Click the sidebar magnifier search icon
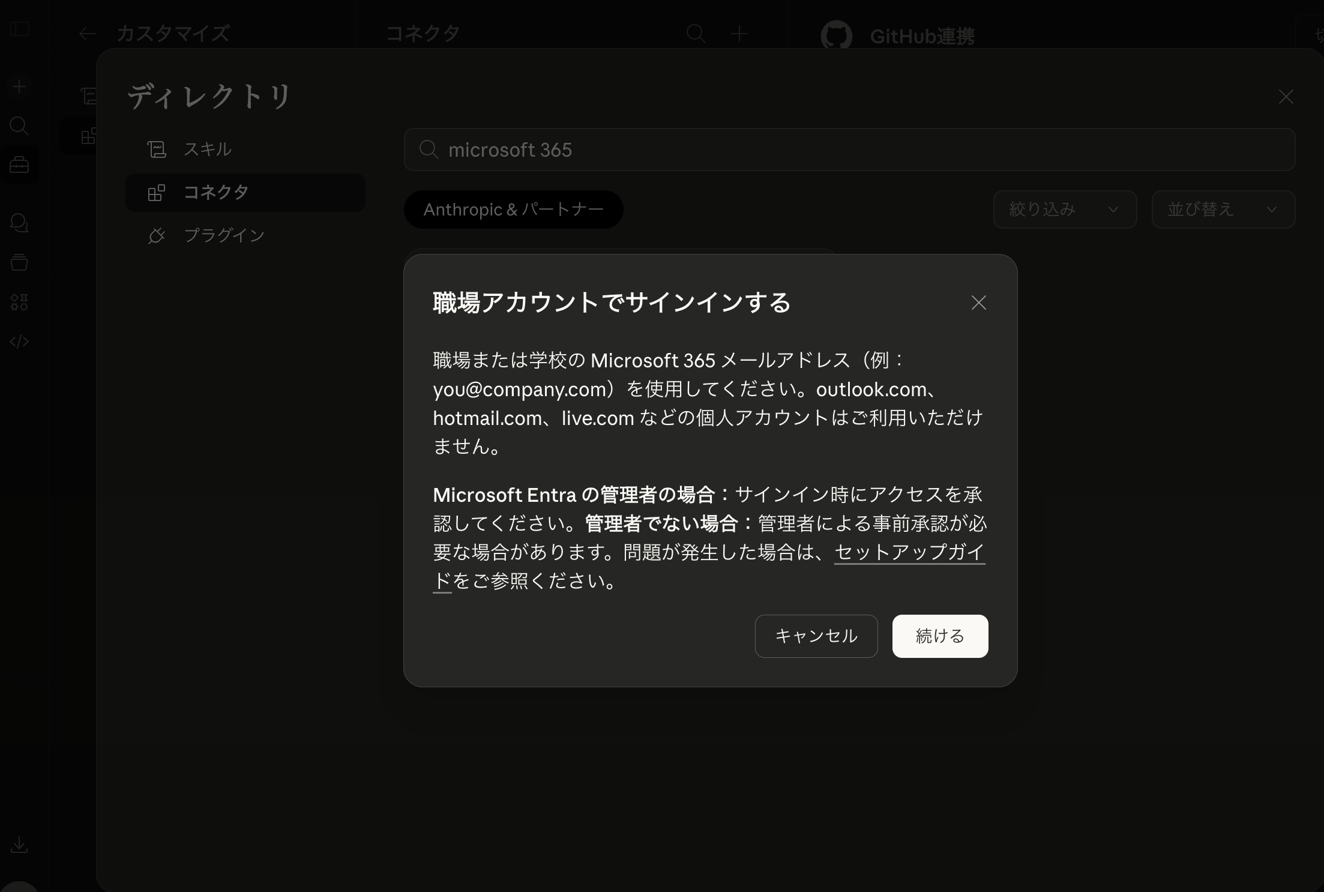1324x892 pixels. [19, 126]
